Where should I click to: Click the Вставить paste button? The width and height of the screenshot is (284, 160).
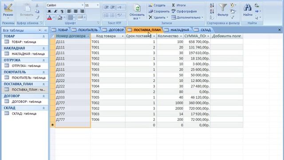[x=27, y=11]
